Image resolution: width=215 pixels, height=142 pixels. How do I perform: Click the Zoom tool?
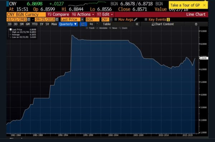point(123,28)
